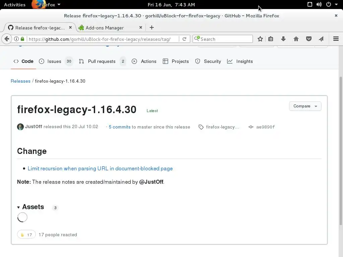The image size is (343, 257).
Task: Close the Release firefox-legacy tab
Action: [x=70, y=27]
